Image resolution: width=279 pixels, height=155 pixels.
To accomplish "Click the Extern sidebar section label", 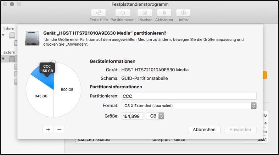I will click(x=9, y=53).
